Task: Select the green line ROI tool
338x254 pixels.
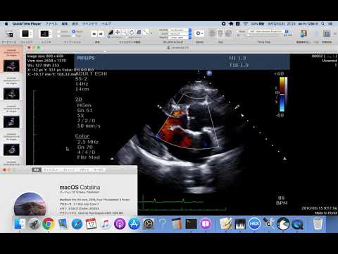Action: (x=146, y=32)
